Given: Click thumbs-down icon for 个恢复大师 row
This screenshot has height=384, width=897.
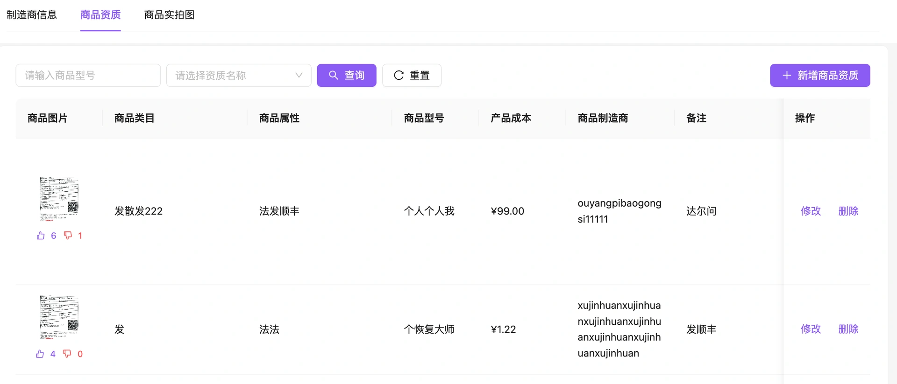Looking at the screenshot, I should coord(68,354).
